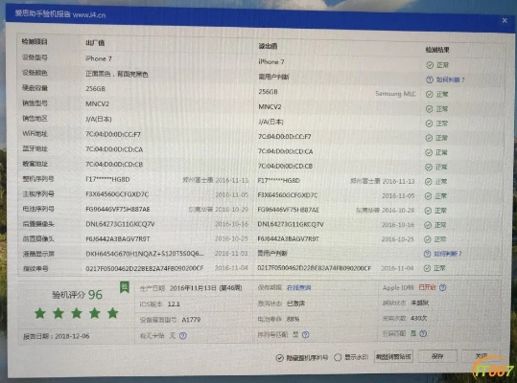Select factory cellular address 7C:04:D0:0D:CD:CB
517x383 pixels.
[x=114, y=164]
